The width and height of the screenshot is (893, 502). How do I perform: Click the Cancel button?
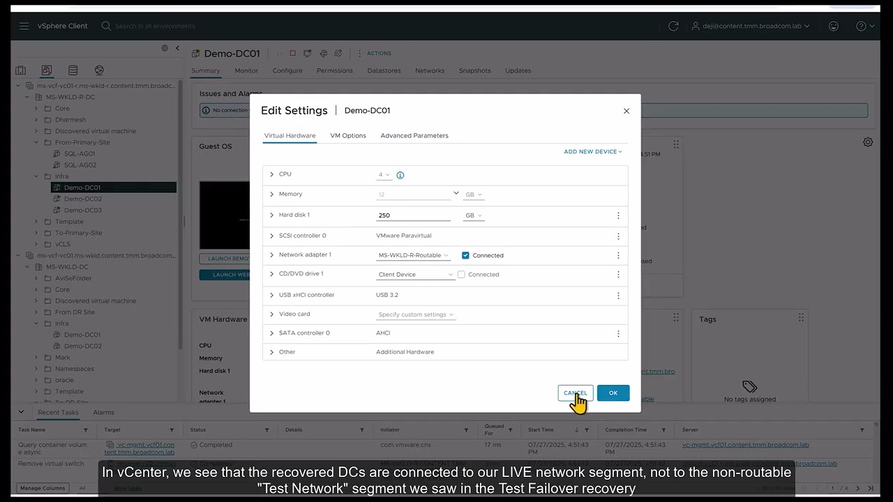tap(576, 393)
